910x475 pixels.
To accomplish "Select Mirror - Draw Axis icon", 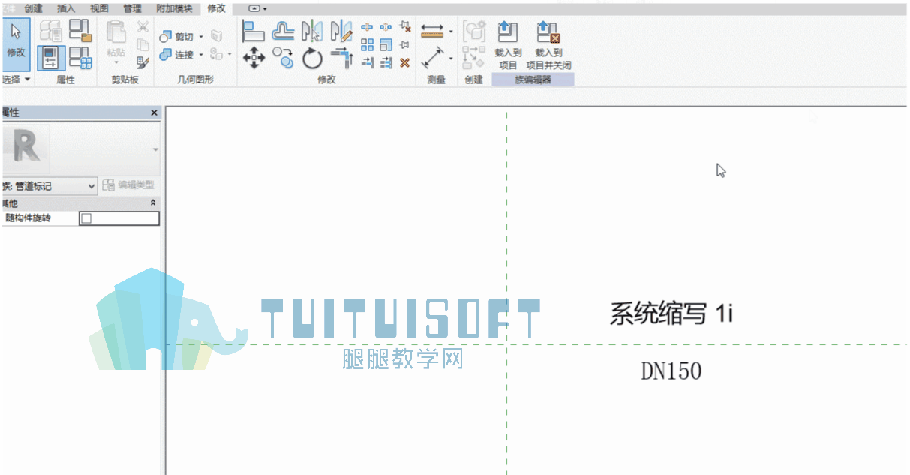I will (341, 32).
